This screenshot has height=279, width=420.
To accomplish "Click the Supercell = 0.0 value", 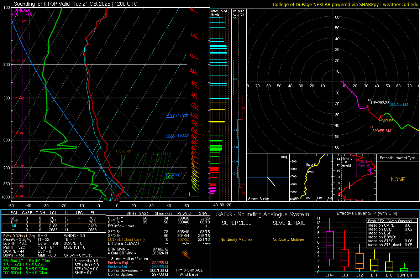I will pos(86,261).
